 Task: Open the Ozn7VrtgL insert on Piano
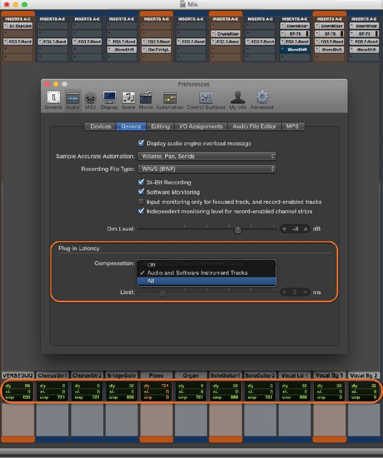tap(157, 49)
